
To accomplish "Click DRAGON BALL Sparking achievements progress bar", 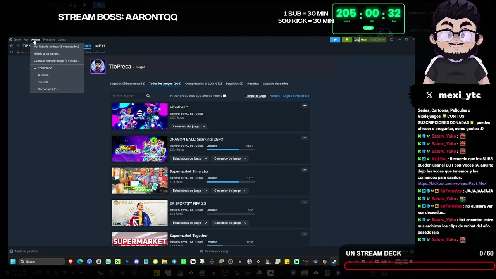I will pos(230,150).
